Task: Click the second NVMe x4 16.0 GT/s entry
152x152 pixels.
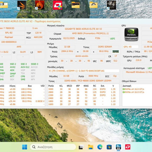Action: click(x=133, y=92)
